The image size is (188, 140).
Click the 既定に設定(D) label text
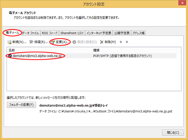[87, 42]
